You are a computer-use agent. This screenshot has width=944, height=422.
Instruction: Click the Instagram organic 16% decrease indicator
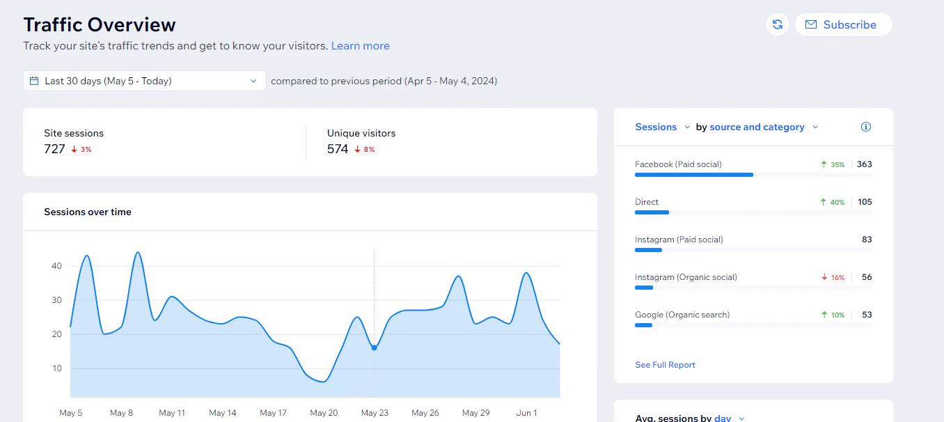[833, 277]
